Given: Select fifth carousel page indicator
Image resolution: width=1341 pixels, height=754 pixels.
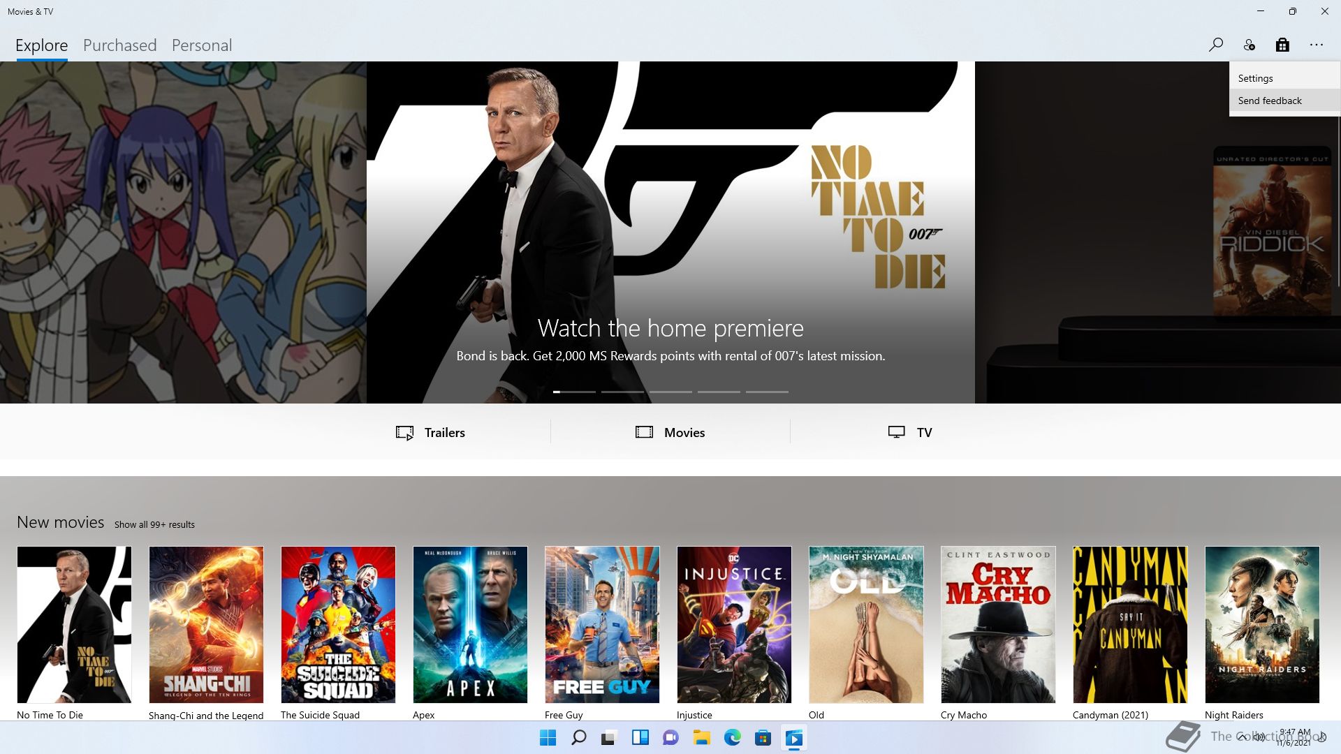Looking at the screenshot, I should coord(767,392).
